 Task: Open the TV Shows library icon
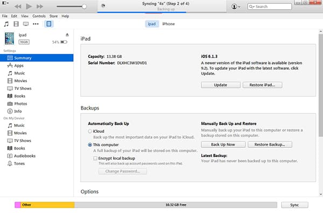[x=26, y=24]
